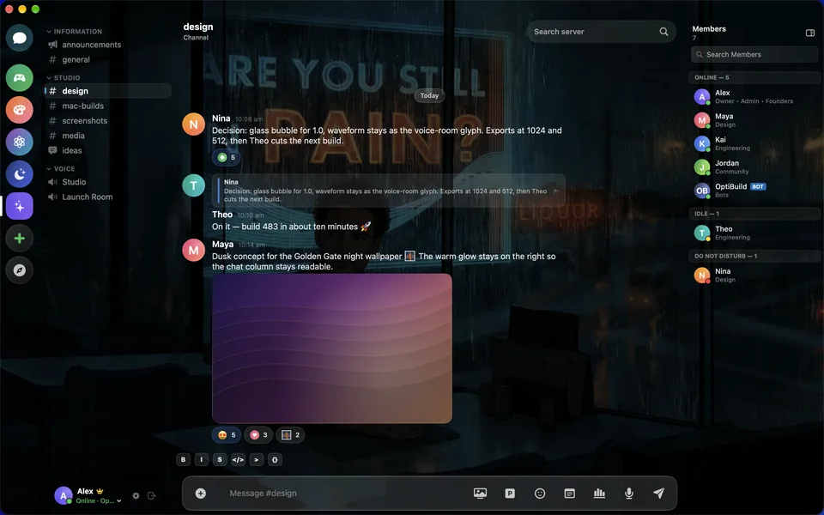Image resolution: width=824 pixels, height=515 pixels.
Task: Insert code block with {} button
Action: click(x=275, y=459)
